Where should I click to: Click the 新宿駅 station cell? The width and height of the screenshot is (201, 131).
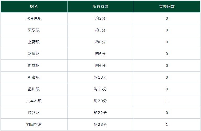point(34,77)
